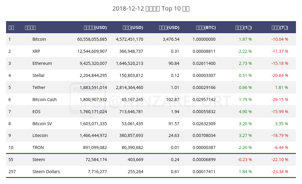
Task: Select Stellar market cap 2,204,844,295
Action: pyautogui.click(x=93, y=75)
